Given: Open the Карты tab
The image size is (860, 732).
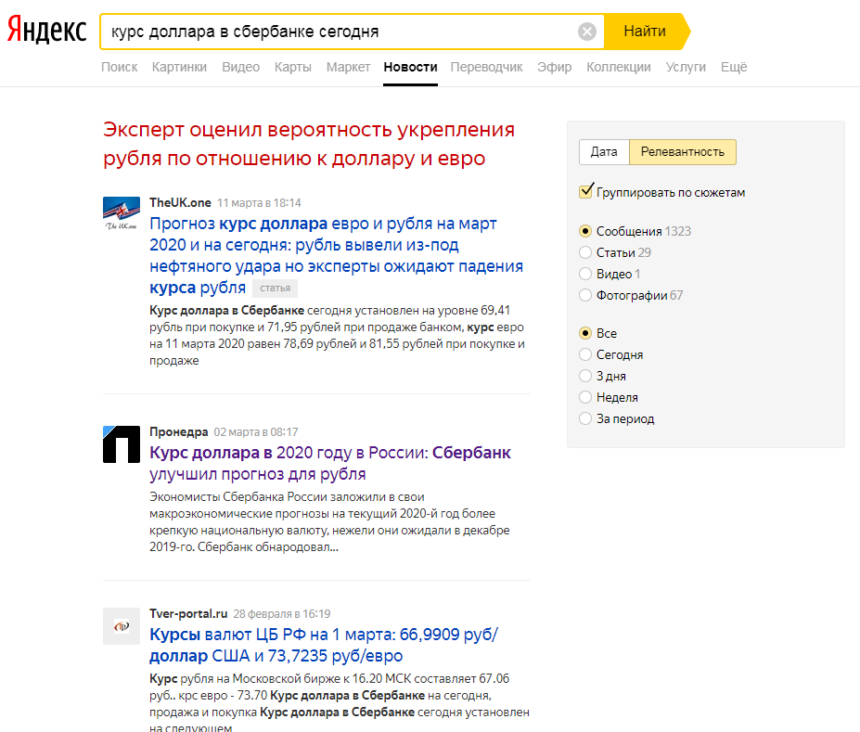Looking at the screenshot, I should [x=293, y=67].
